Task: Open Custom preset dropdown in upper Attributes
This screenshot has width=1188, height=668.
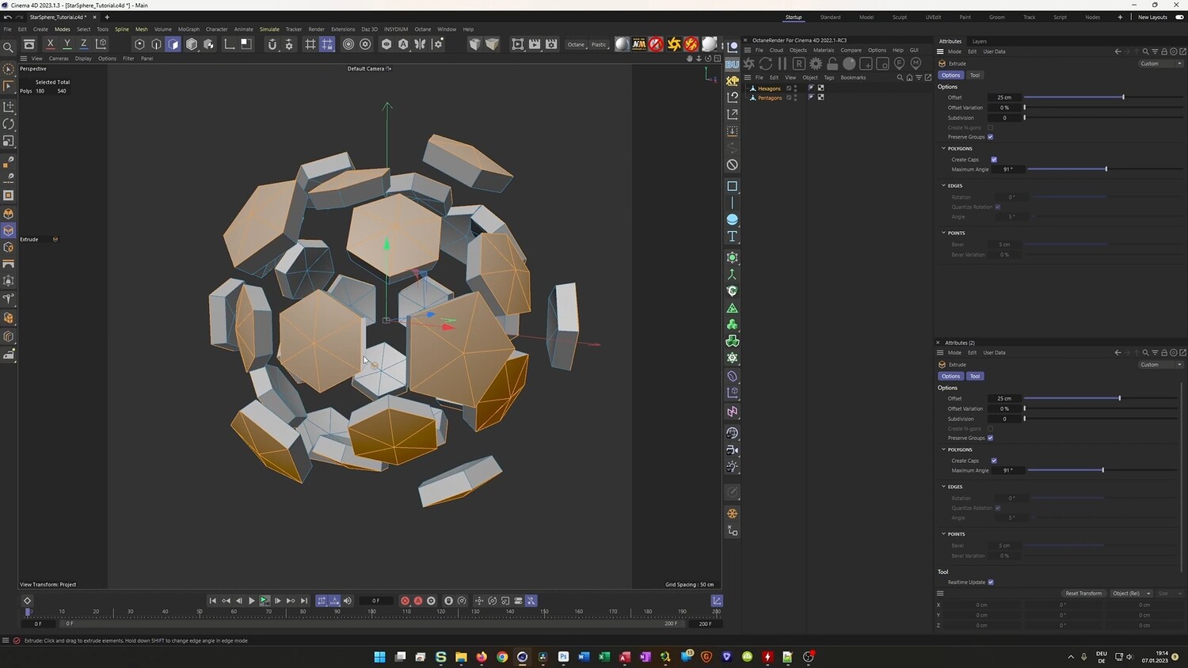Action: point(1161,63)
